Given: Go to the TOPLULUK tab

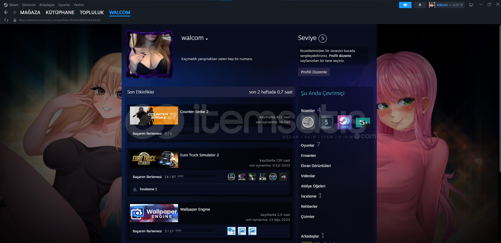Looking at the screenshot, I should [x=92, y=13].
